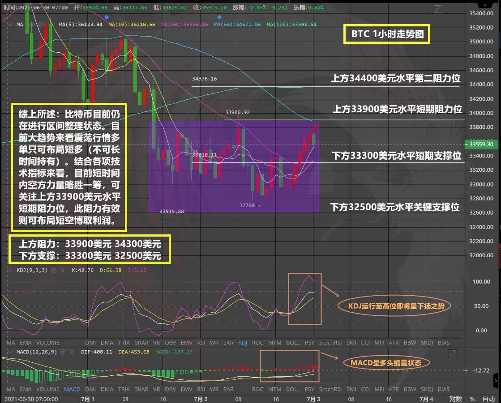Pick MFI in the MACD panel indicator row

379,389
